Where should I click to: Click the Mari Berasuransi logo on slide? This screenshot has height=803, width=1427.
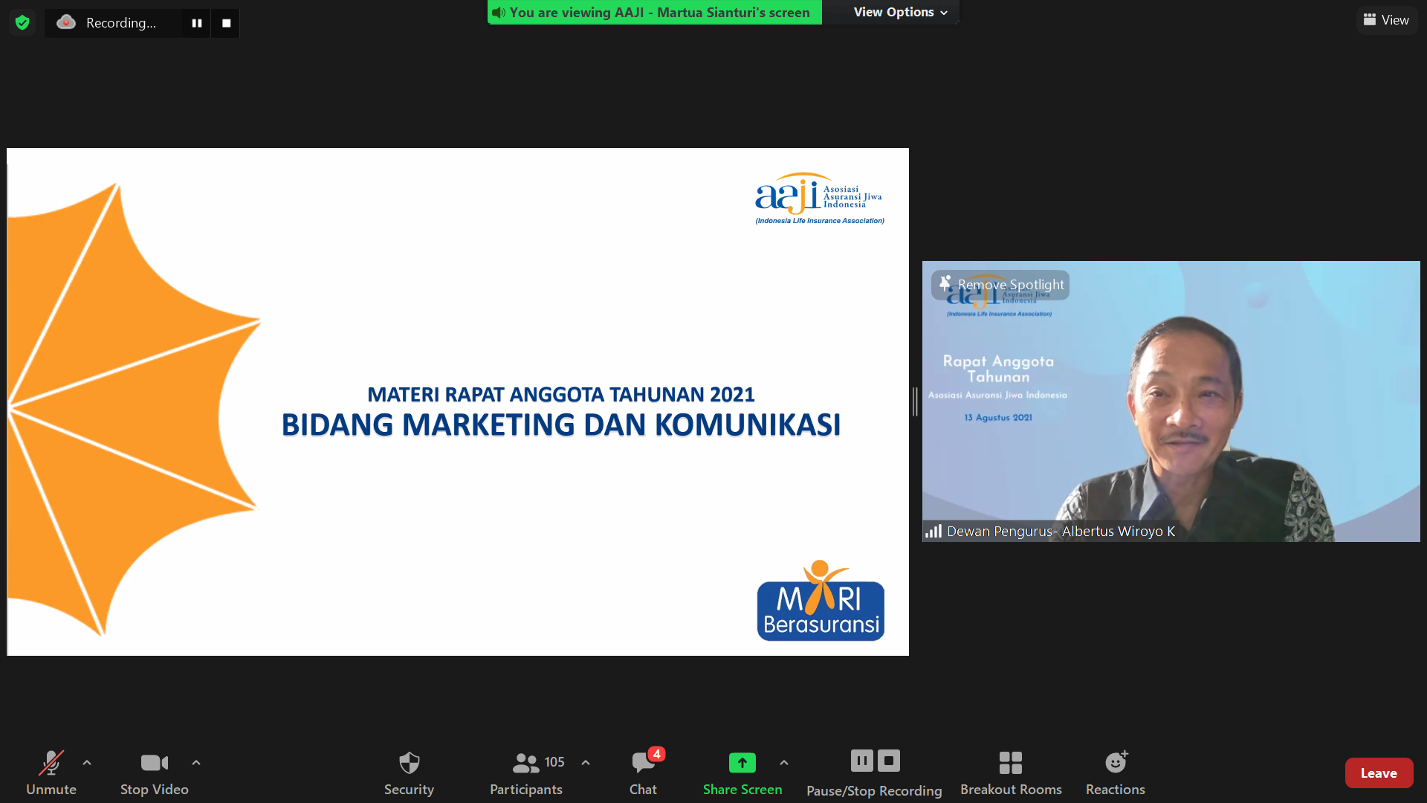pyautogui.click(x=821, y=601)
